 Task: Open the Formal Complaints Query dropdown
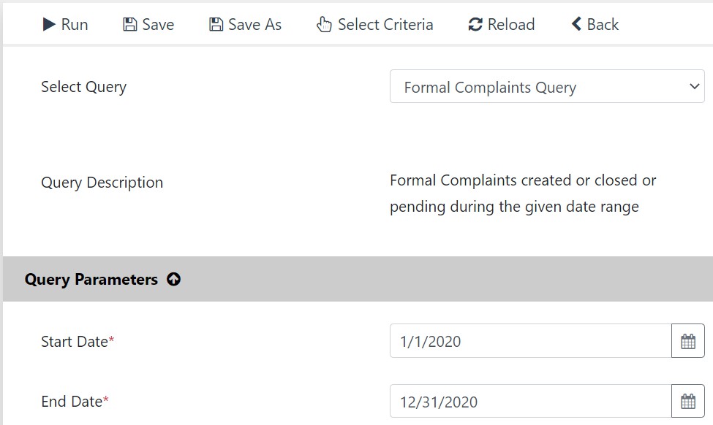[547, 86]
